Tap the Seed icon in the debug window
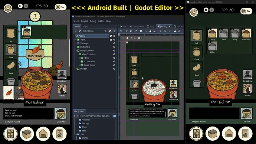 pyautogui.click(x=197, y=68)
